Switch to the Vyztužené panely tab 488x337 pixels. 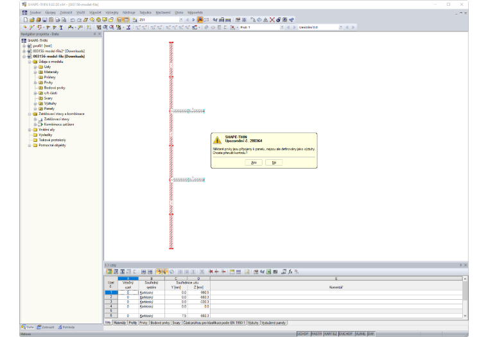[x=274, y=323]
